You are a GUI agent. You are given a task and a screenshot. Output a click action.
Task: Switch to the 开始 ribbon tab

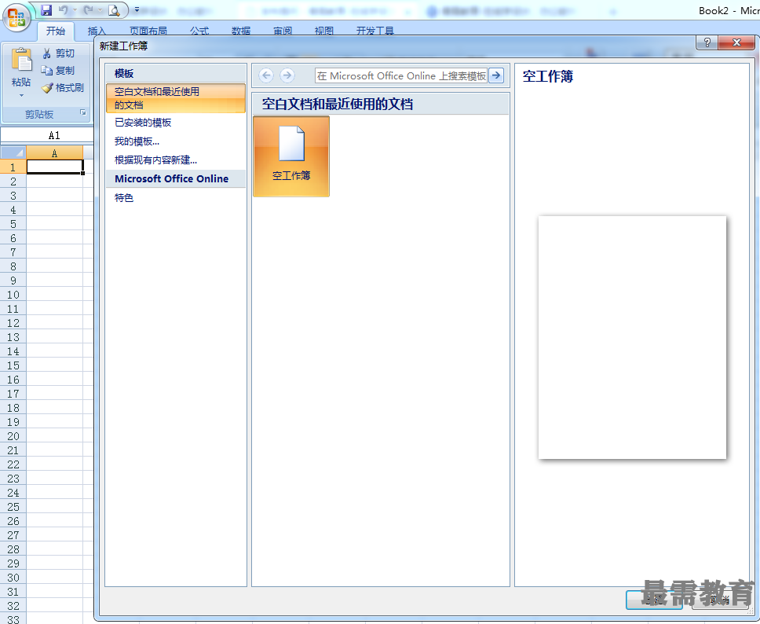(56, 31)
